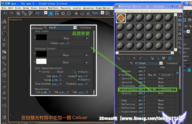The image size is (192, 124).
Task: Open the Animation menu
Action: [88, 8]
